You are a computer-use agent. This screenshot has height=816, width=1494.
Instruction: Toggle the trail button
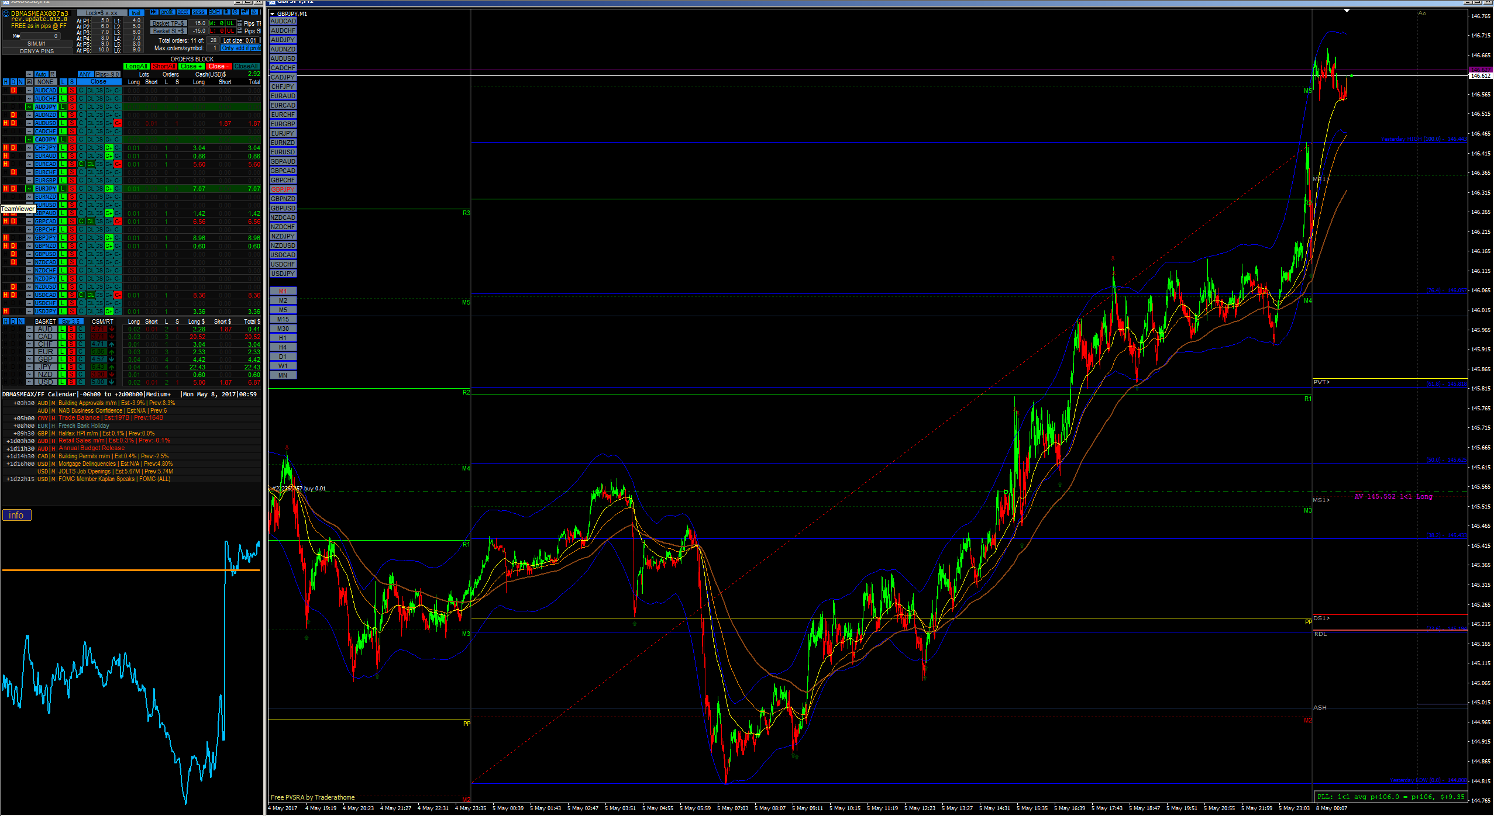click(136, 13)
